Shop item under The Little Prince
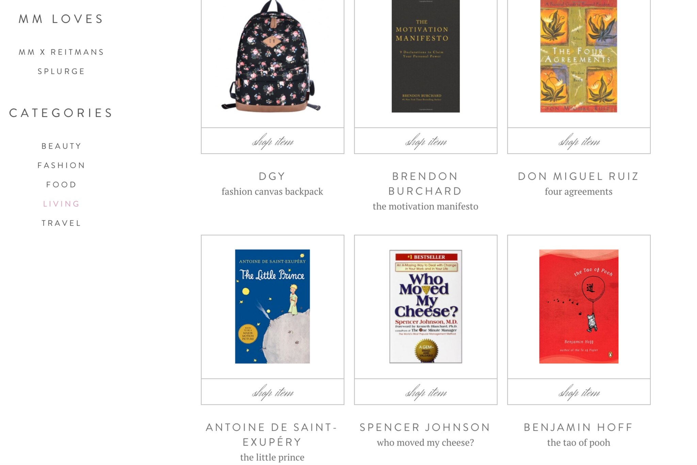 pos(273,392)
